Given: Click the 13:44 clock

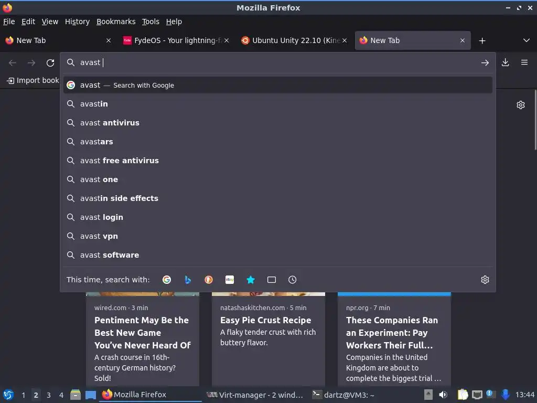Looking at the screenshot, I should click(x=525, y=395).
